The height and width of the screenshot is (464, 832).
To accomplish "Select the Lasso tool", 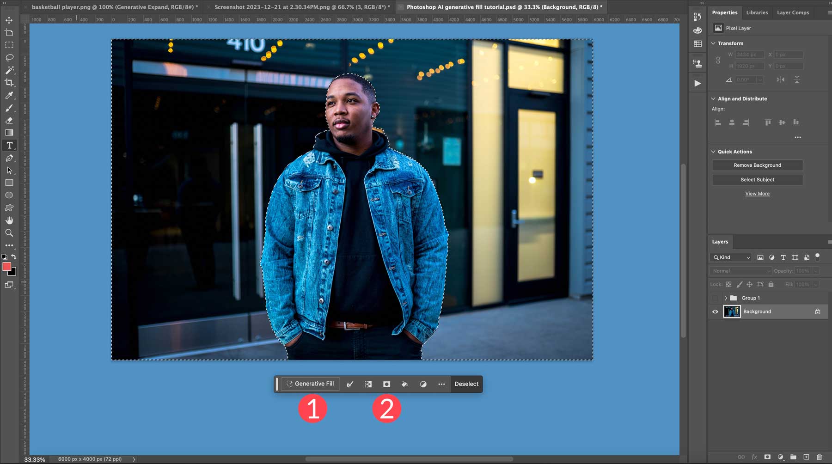I will 9,57.
